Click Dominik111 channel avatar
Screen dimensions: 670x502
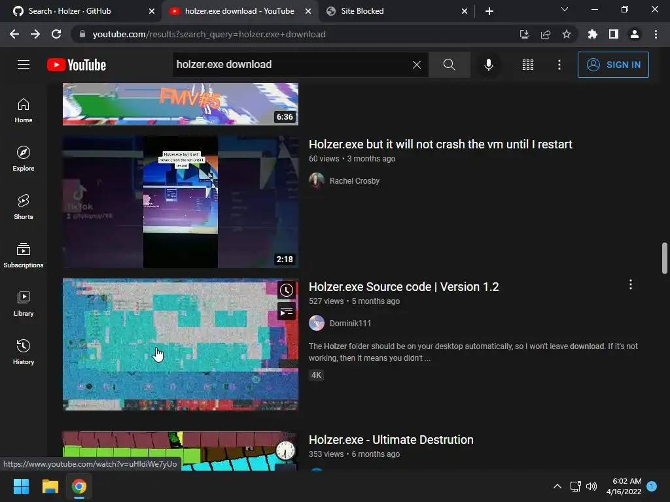[x=317, y=323]
